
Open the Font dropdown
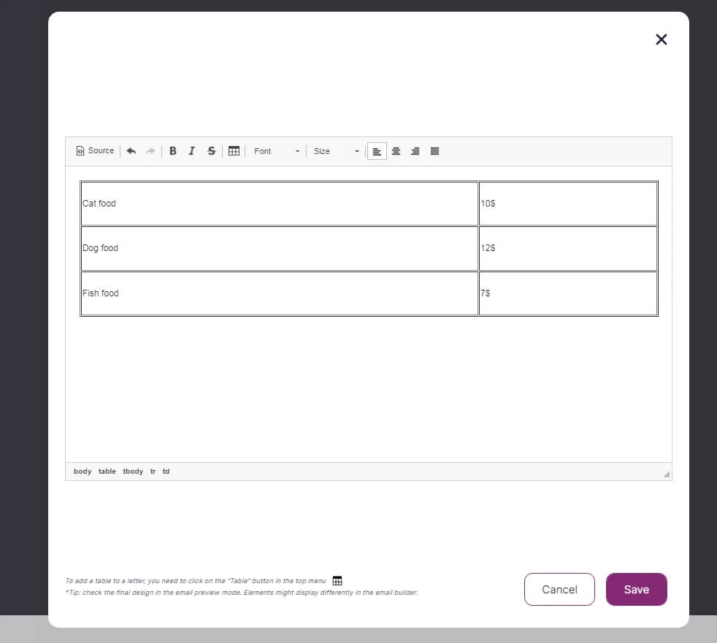point(276,151)
